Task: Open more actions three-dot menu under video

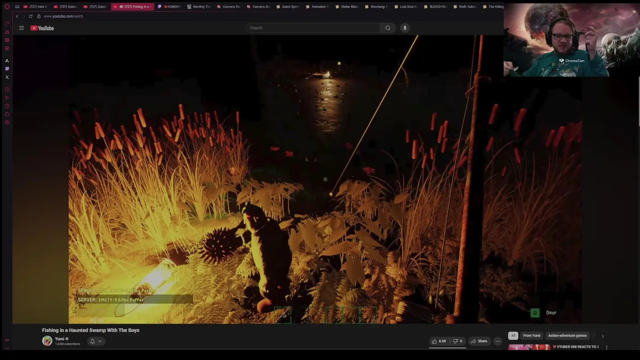Action: 497,341
